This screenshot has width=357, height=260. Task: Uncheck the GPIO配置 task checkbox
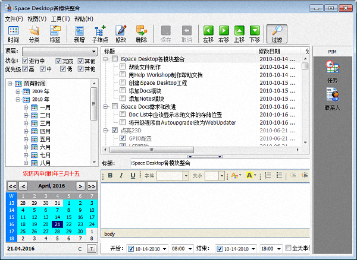pos(123,138)
